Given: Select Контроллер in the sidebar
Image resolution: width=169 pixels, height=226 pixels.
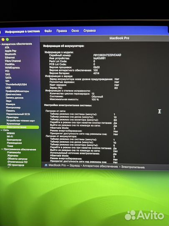Looking at the screenshot, I should (x=13, y=108).
